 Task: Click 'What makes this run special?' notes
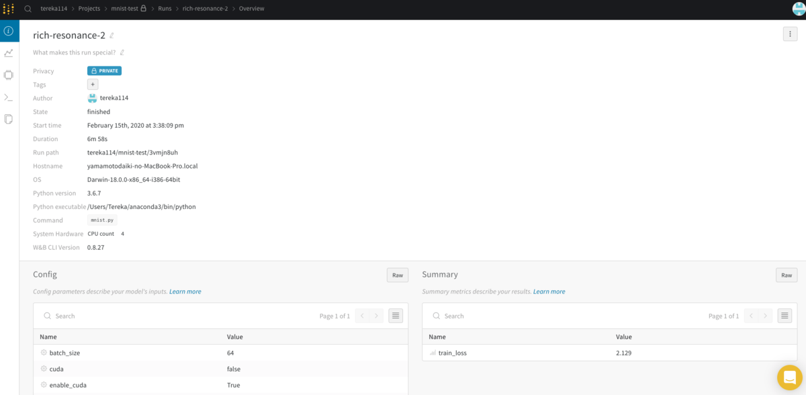point(75,52)
